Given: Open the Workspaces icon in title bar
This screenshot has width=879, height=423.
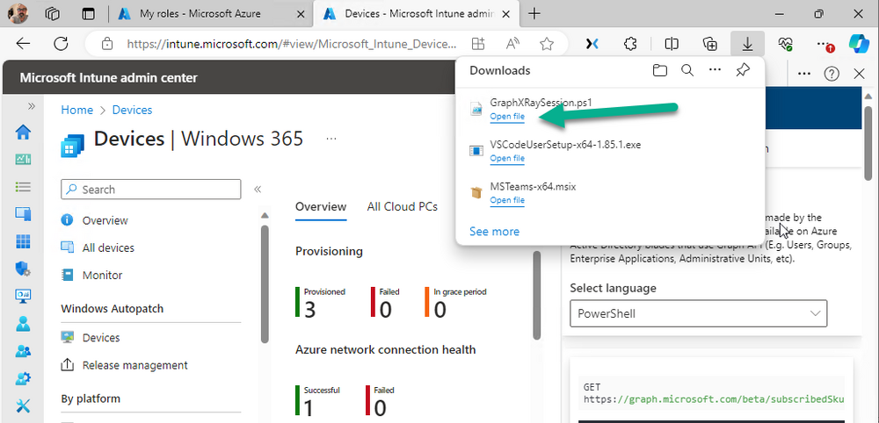Looking at the screenshot, I should coord(53,14).
